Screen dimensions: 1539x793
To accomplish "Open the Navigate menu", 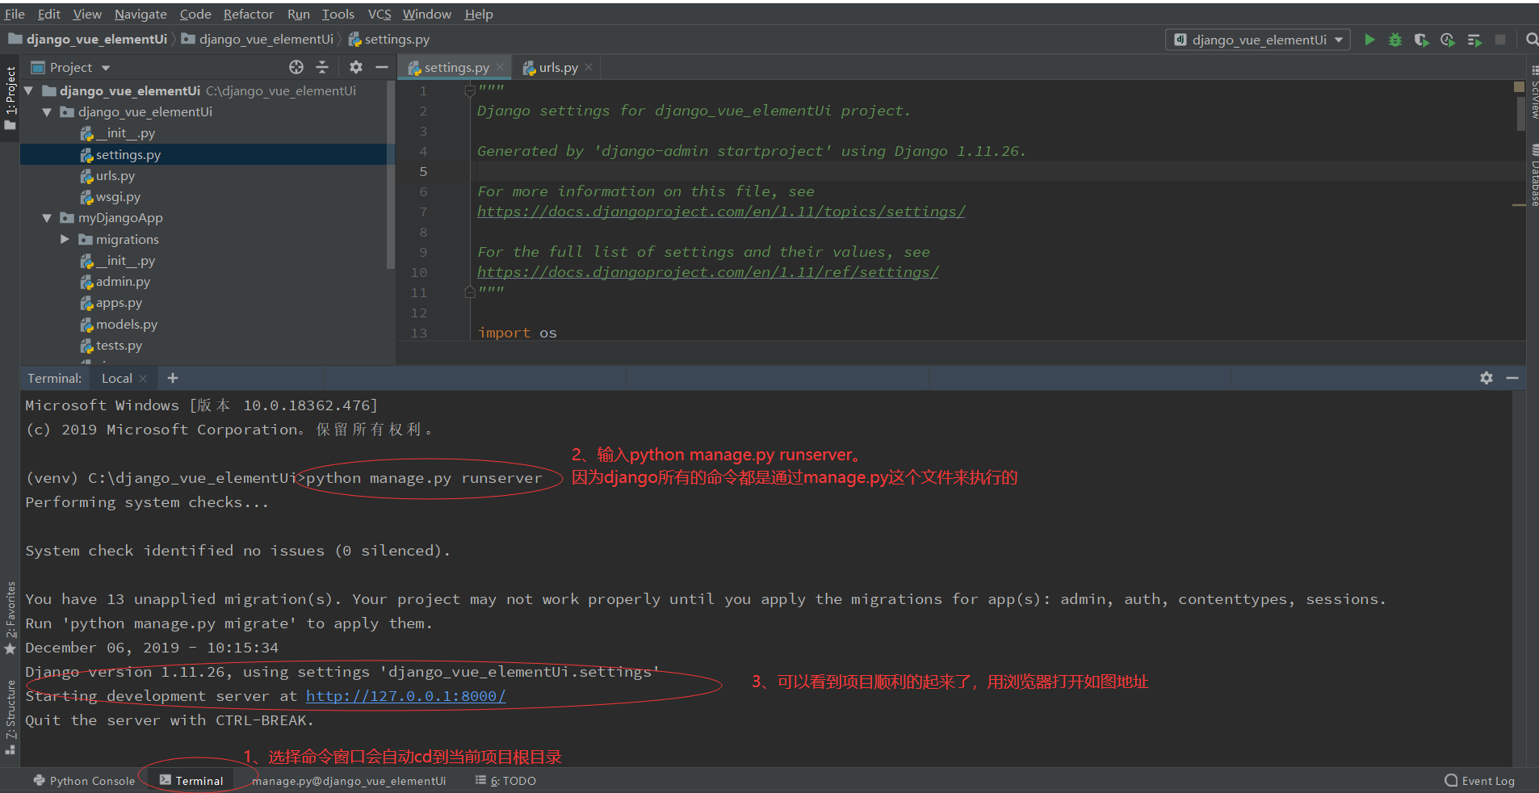I will pyautogui.click(x=140, y=14).
